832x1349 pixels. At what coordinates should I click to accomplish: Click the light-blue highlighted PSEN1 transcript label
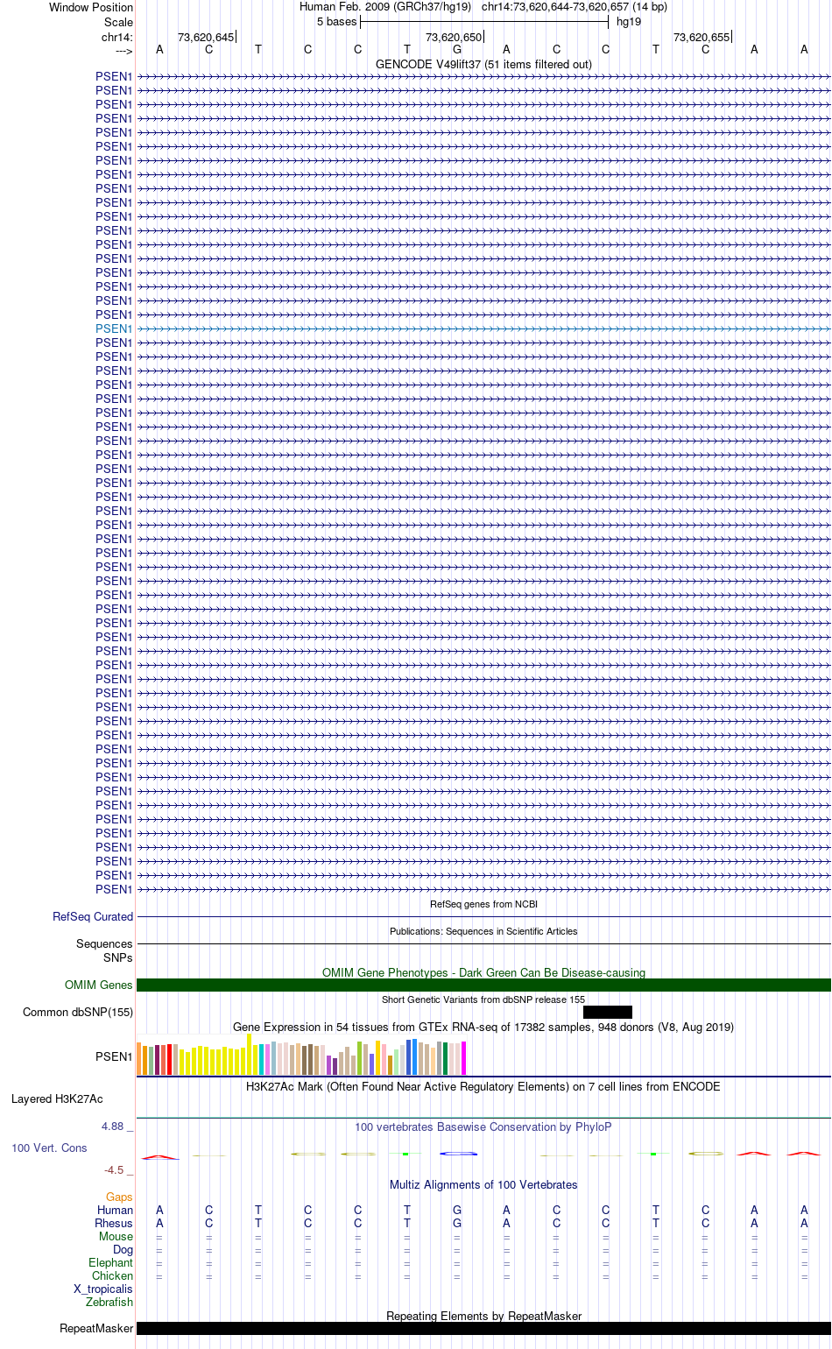click(x=114, y=328)
